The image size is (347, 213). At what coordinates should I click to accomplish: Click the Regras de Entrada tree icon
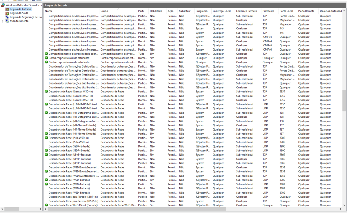pyautogui.click(x=7, y=9)
